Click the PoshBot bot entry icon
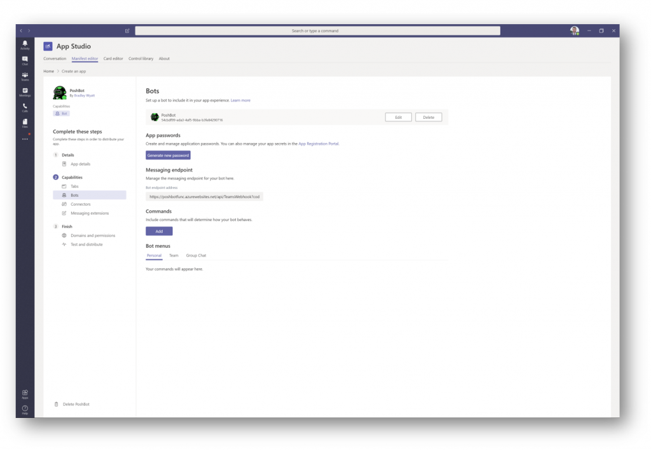This screenshot has width=651, height=451. click(154, 118)
